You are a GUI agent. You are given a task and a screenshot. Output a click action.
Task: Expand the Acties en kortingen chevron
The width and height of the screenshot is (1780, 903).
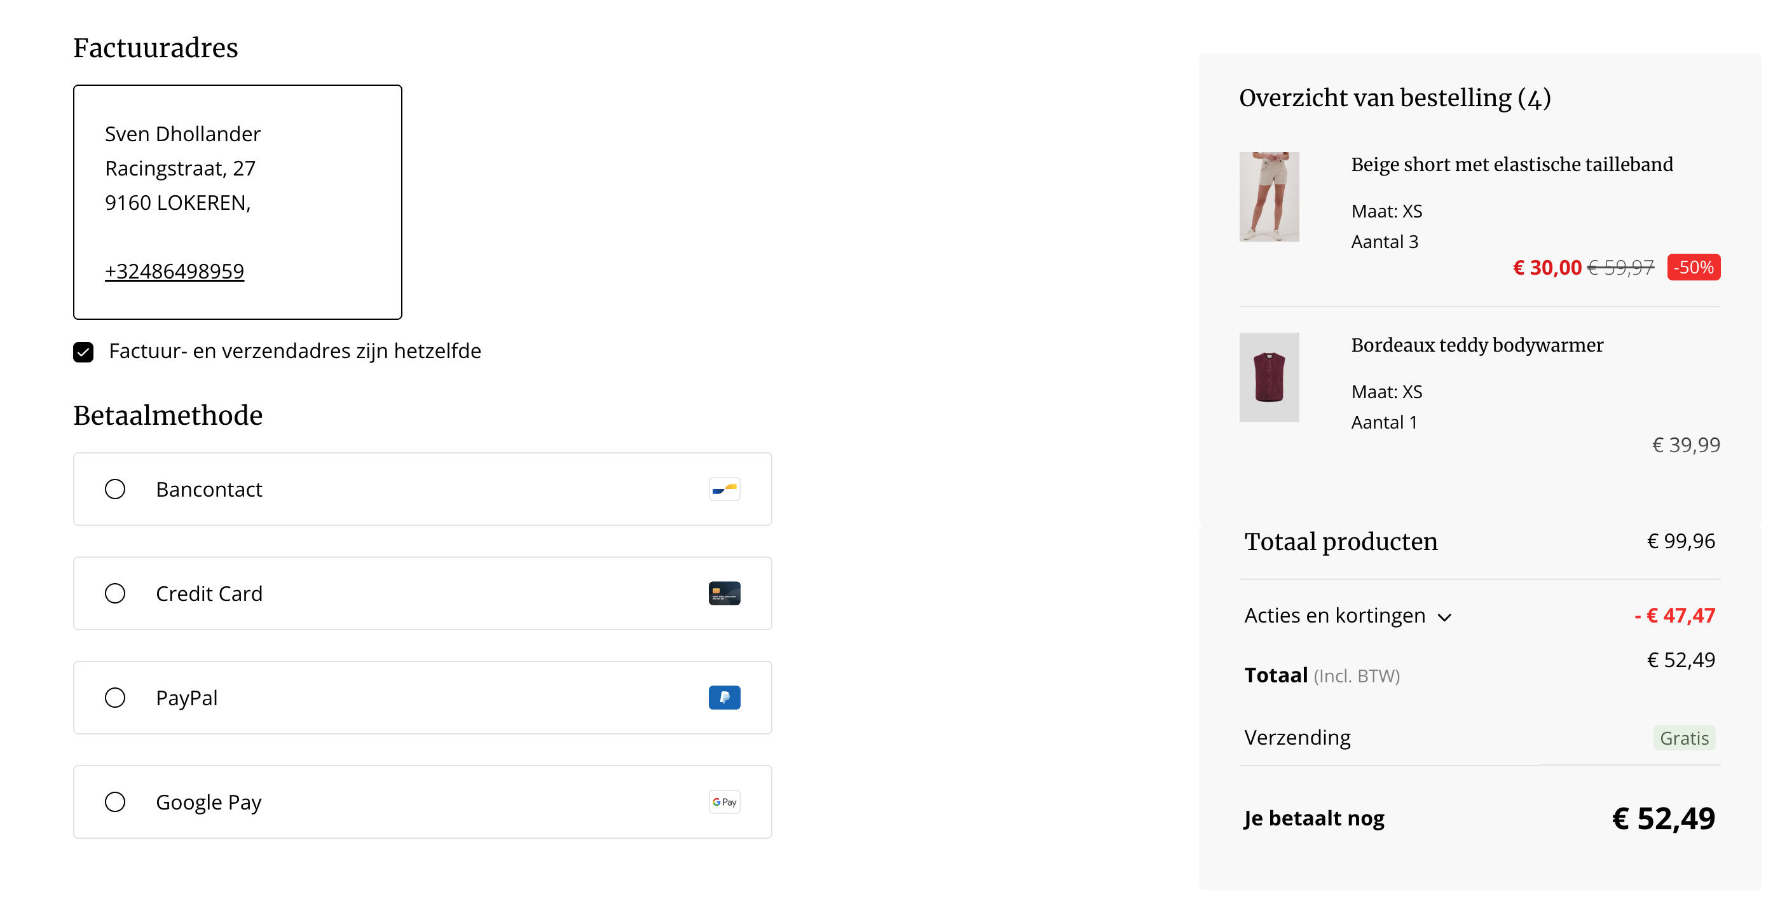[x=1444, y=617]
